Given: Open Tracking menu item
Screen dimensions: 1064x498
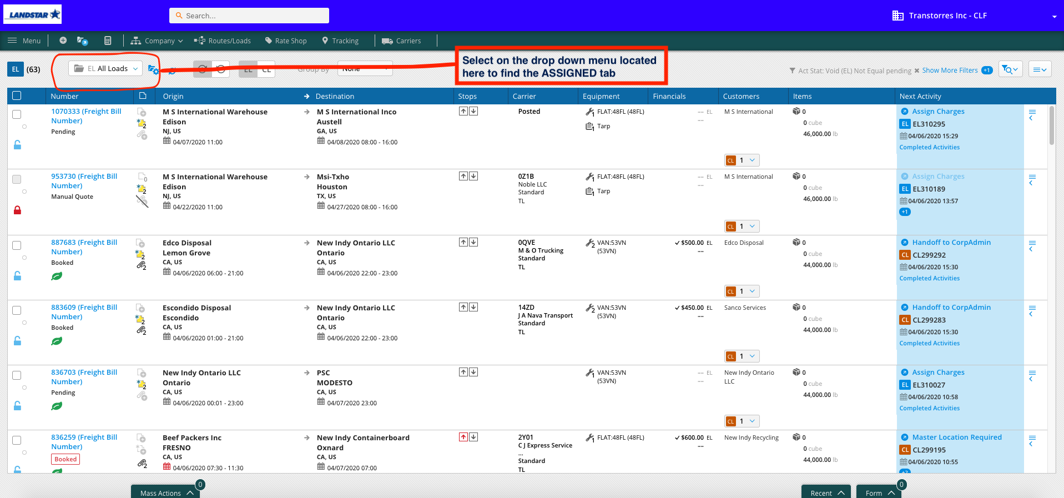Looking at the screenshot, I should 340,41.
